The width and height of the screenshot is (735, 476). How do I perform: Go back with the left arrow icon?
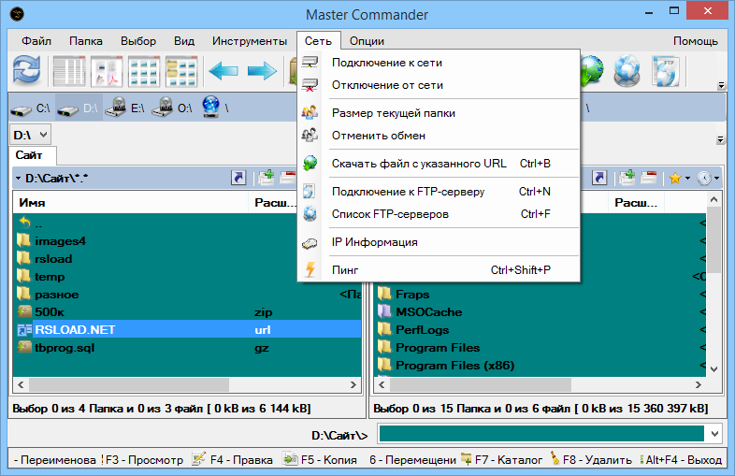(223, 71)
